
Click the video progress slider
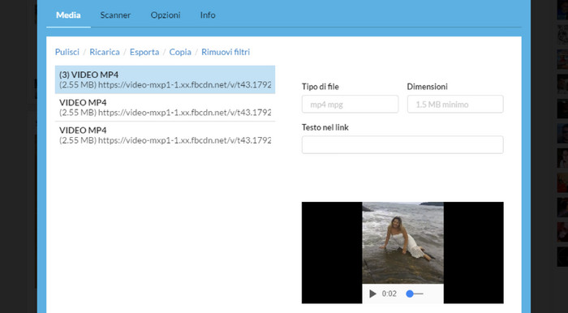tap(415, 294)
